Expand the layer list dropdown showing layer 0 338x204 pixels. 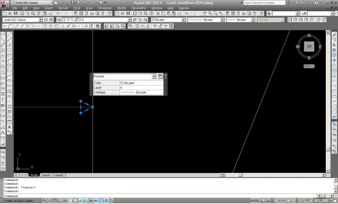(129, 20)
